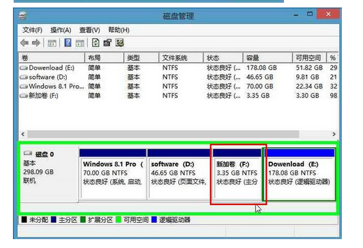This screenshot has width=363, height=248.
Task: Click the horizontal scrollbar right arrow
Action: (x=334, y=134)
